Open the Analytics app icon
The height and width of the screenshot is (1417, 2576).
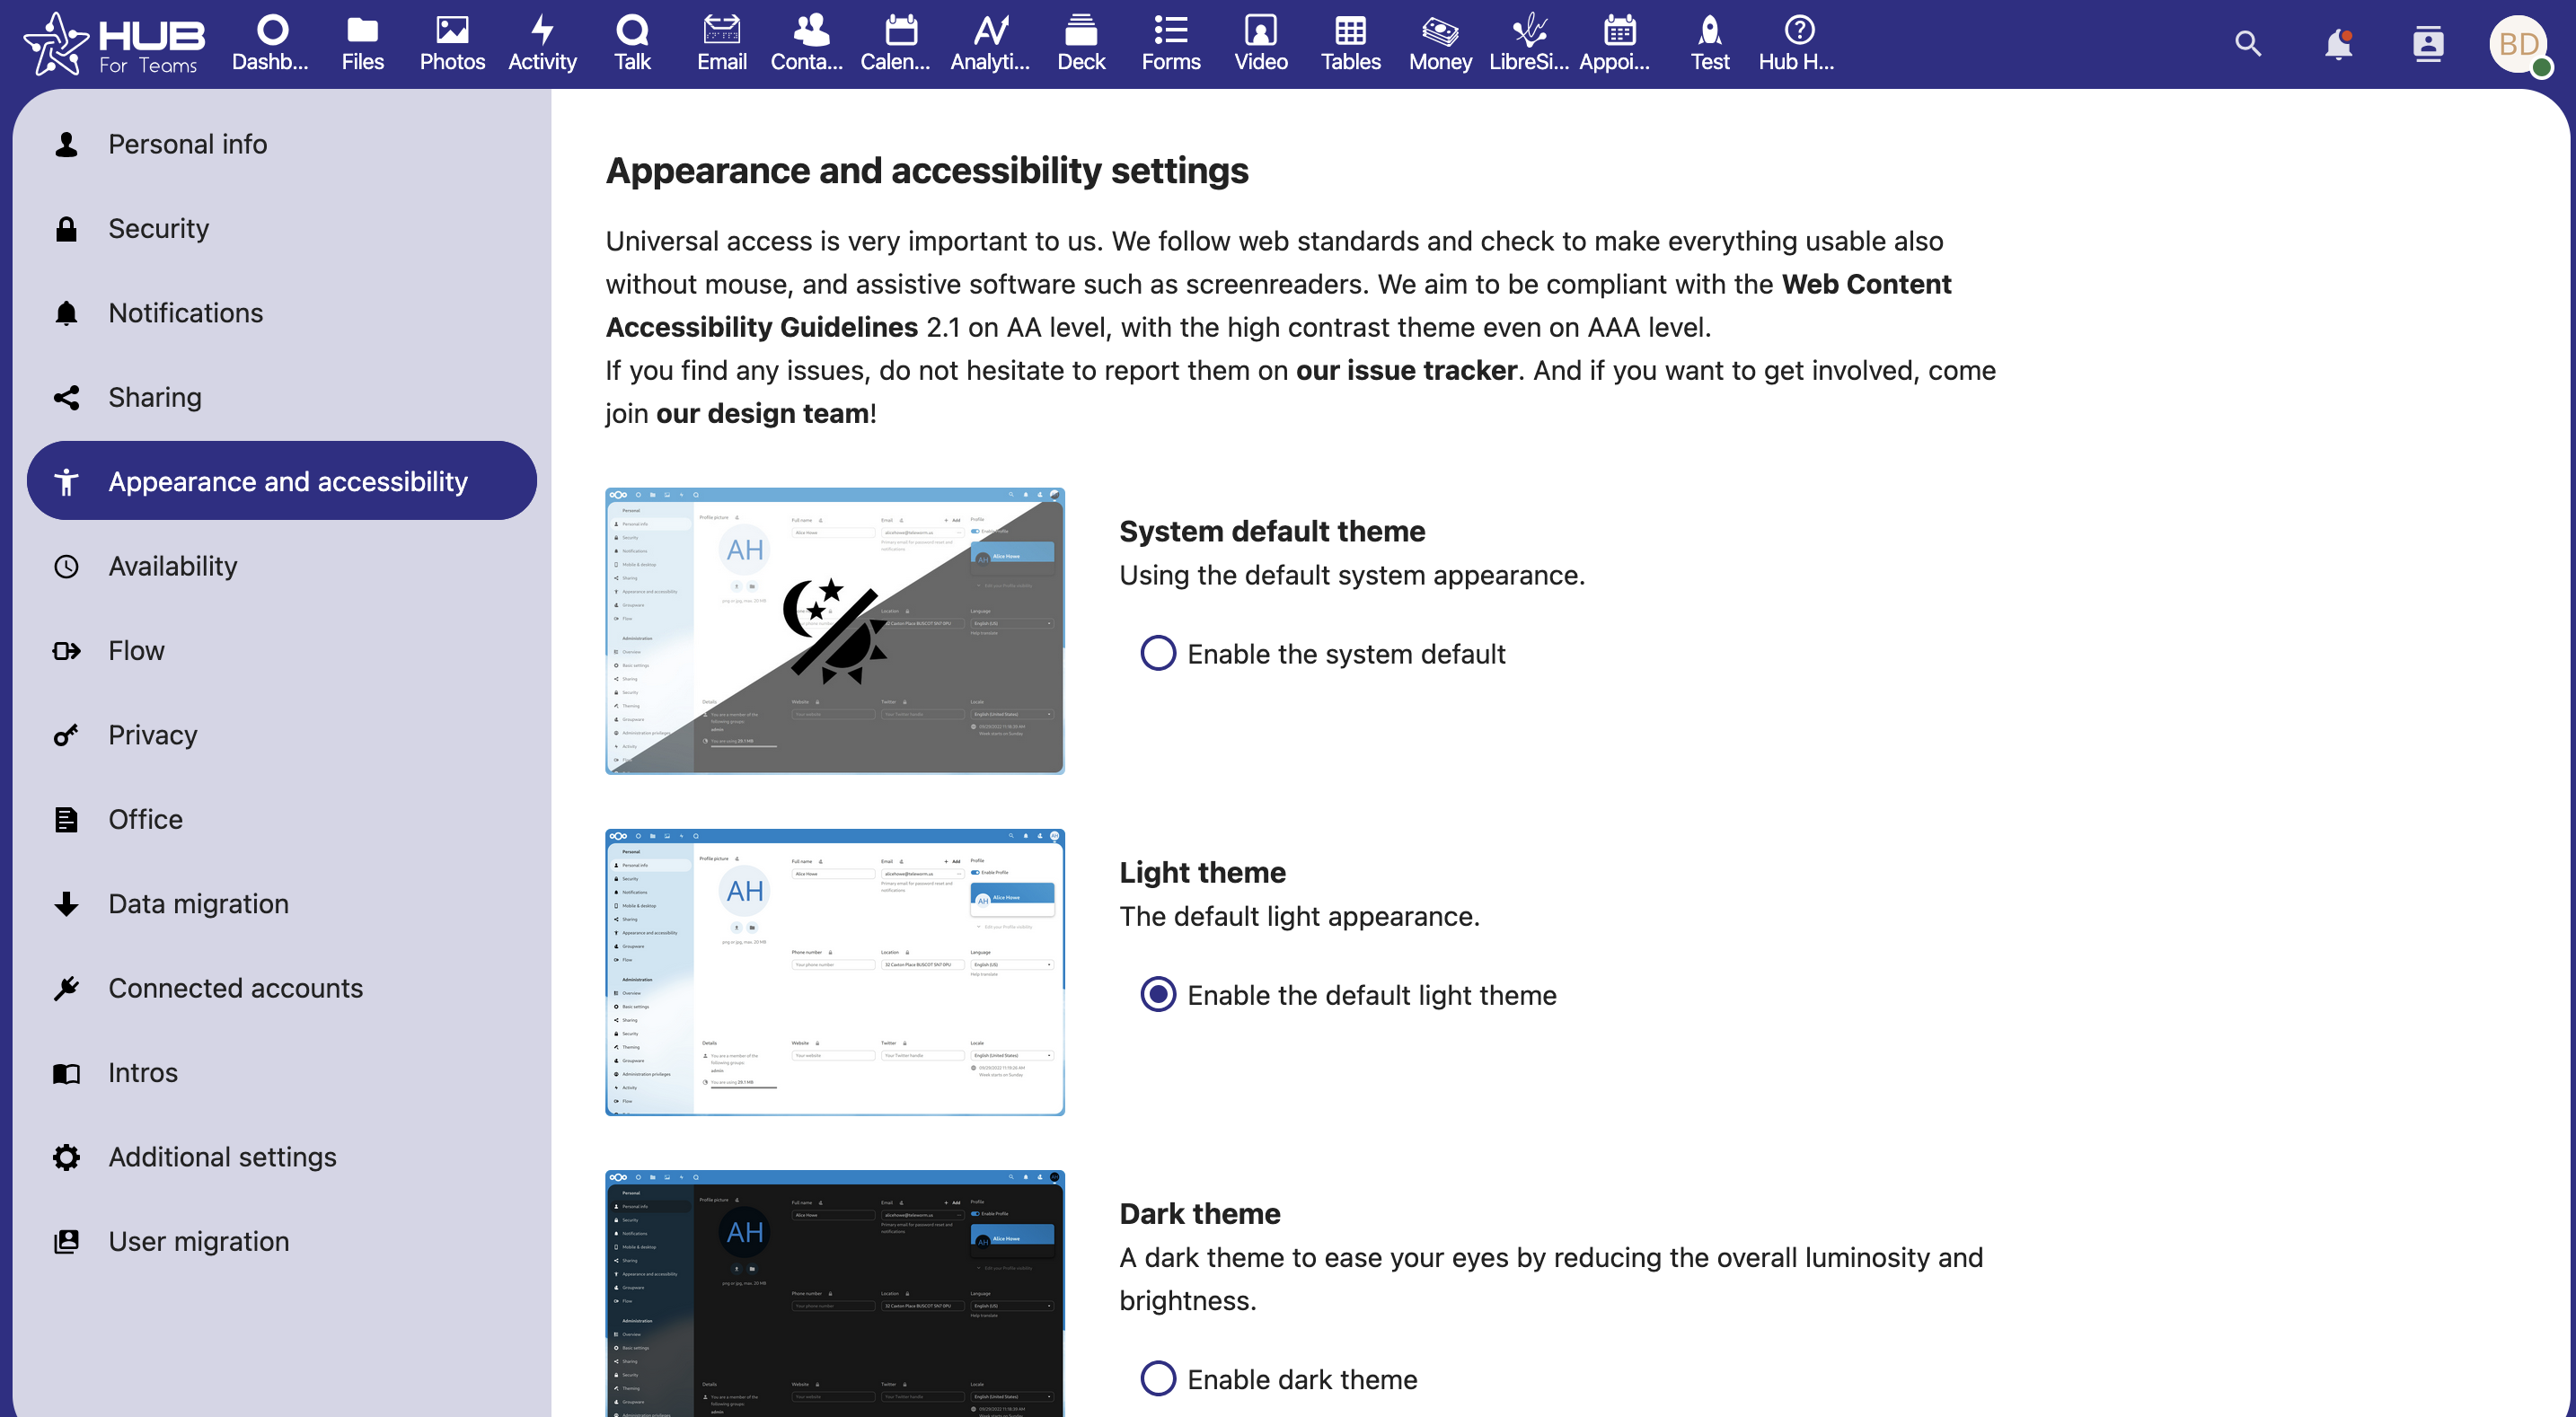tap(990, 43)
